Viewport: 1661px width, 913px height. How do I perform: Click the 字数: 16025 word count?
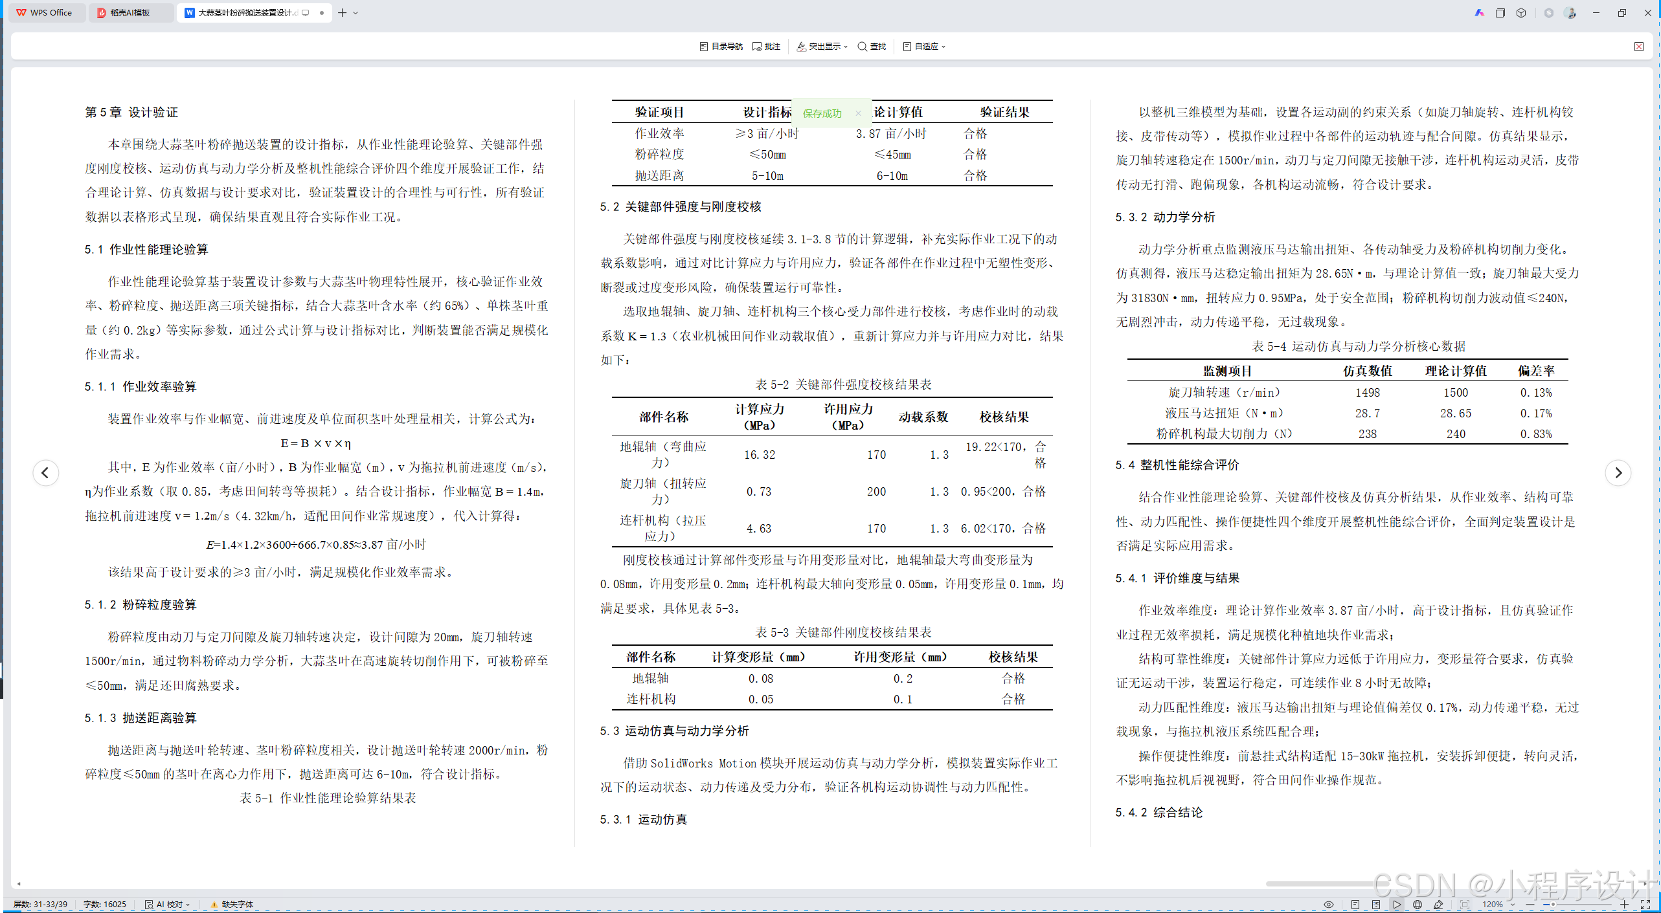tap(105, 904)
